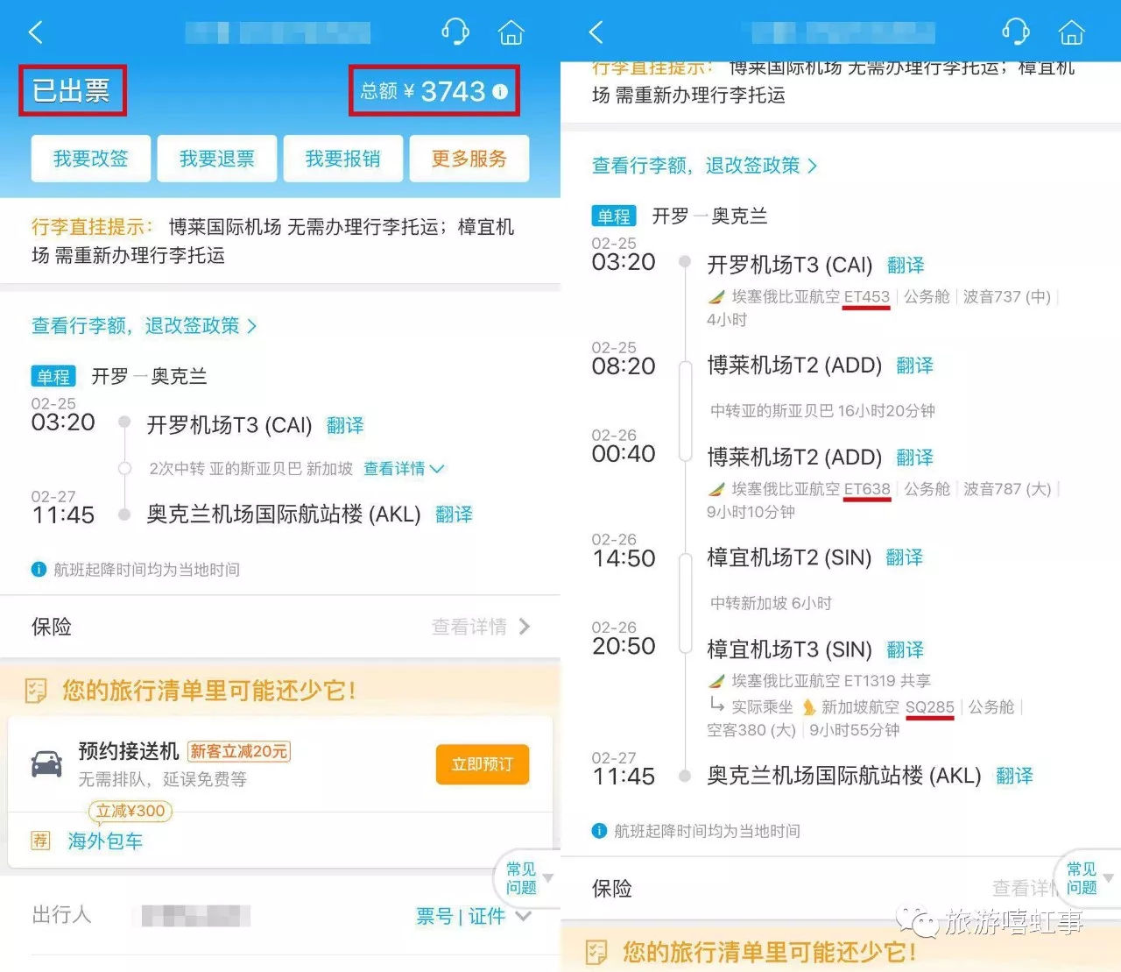Tap the info icon next to 总额 ¥3743

pyautogui.click(x=499, y=91)
